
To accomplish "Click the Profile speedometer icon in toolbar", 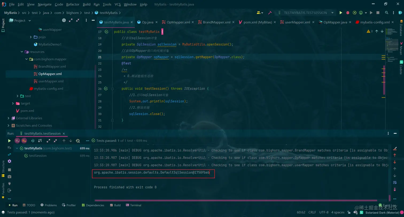I will tap(361, 13).
